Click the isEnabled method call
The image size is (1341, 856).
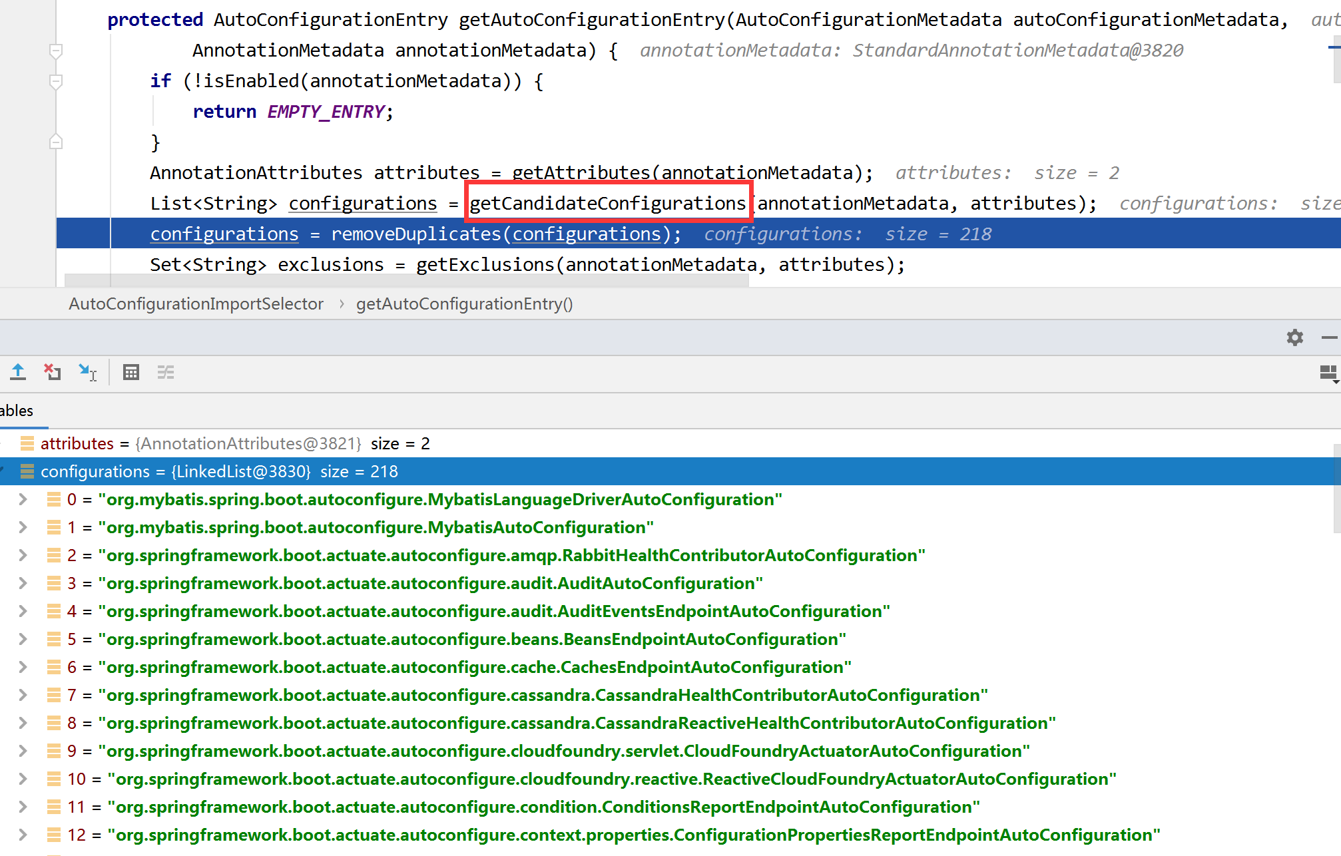(x=251, y=81)
